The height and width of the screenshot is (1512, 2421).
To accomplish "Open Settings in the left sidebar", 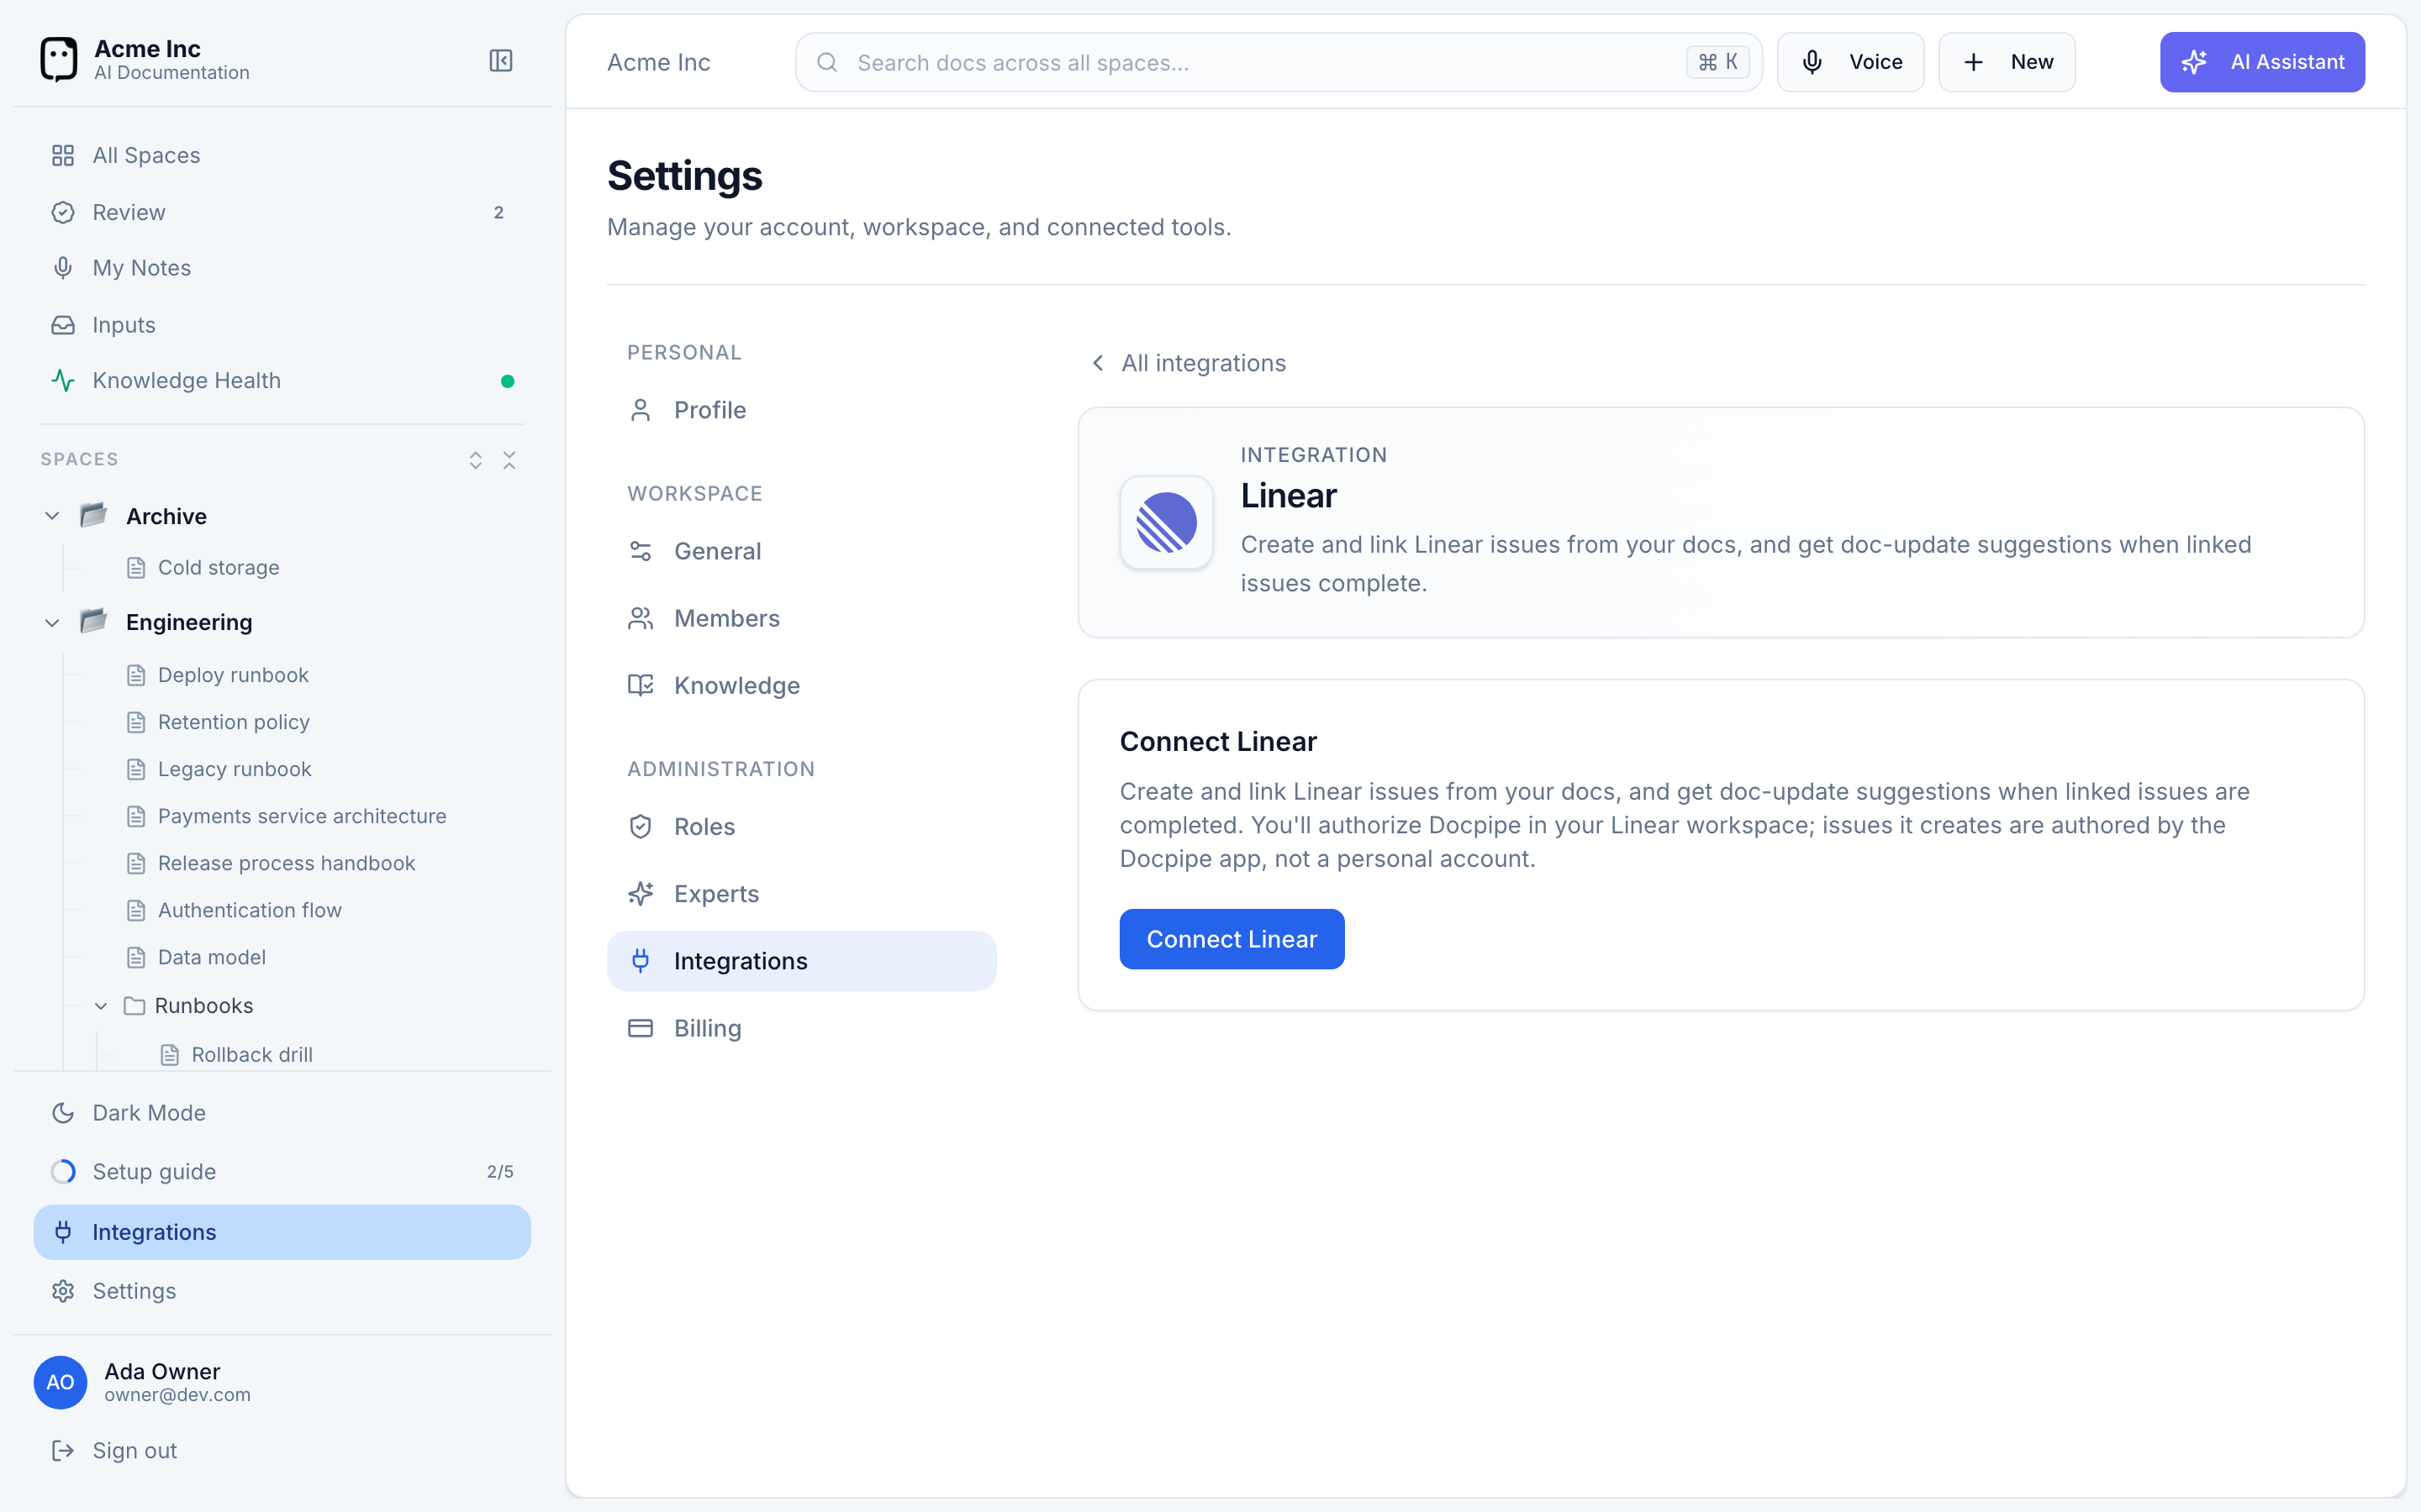I will click(x=281, y=1291).
